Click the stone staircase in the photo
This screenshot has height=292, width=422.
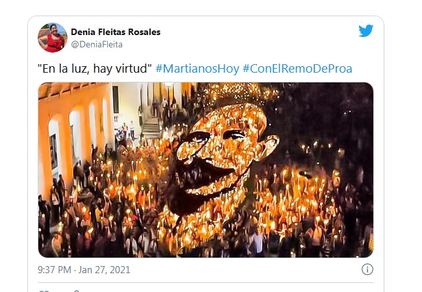(151, 127)
